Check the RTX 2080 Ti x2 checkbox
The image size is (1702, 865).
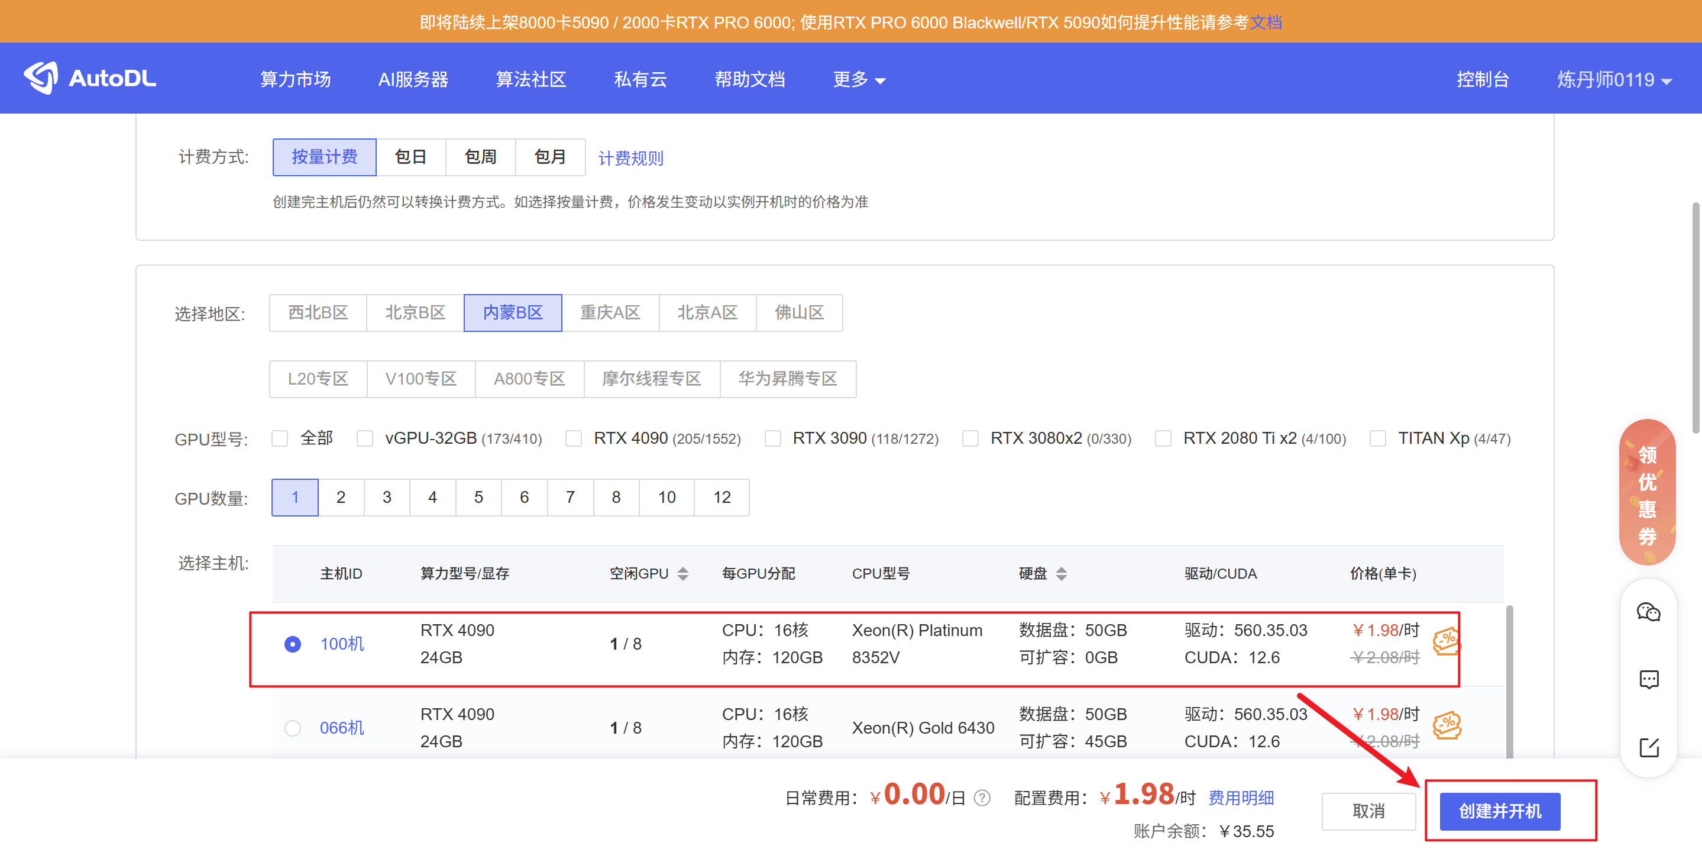point(1163,439)
